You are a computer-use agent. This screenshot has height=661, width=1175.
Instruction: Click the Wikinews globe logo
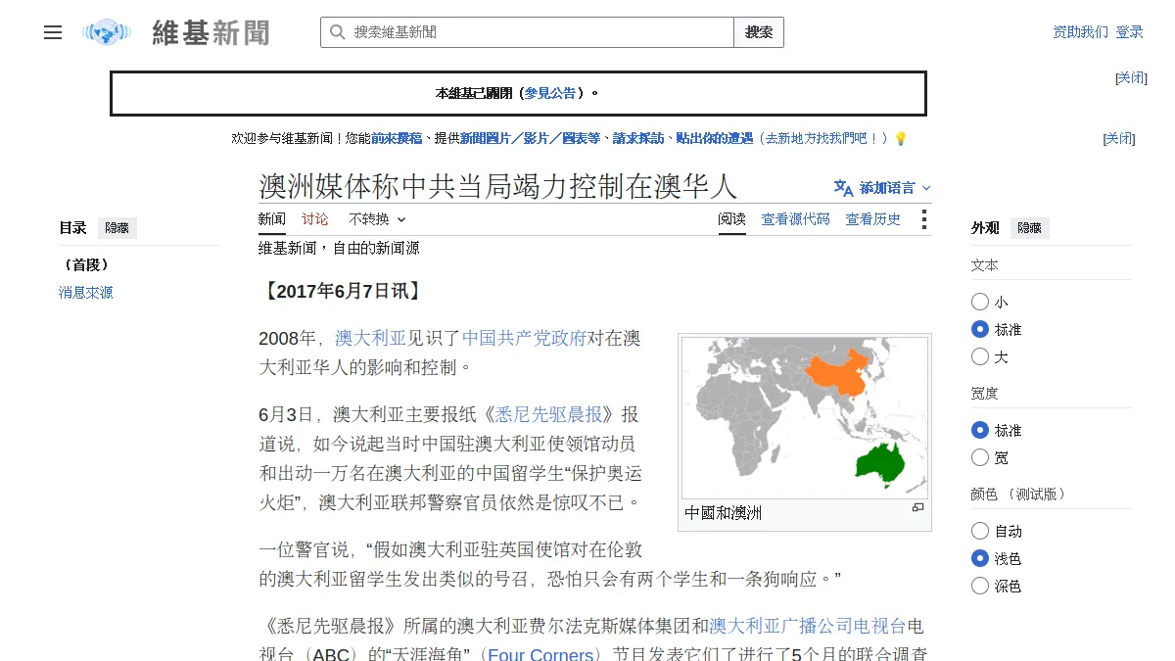click(x=107, y=32)
